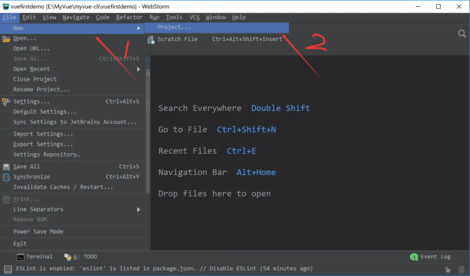Open the Code menu
The width and height of the screenshot is (470, 276).
pos(103,18)
